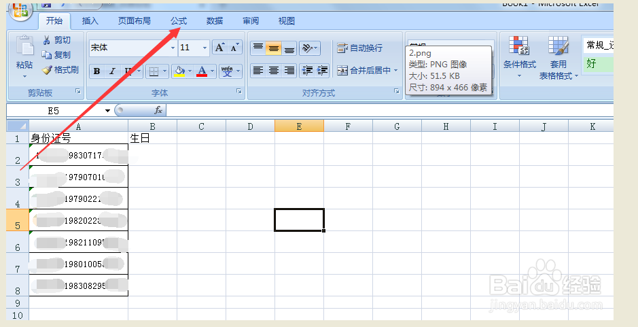Apply the 常规 cell style
Screen dimensions: 638x327
598,45
